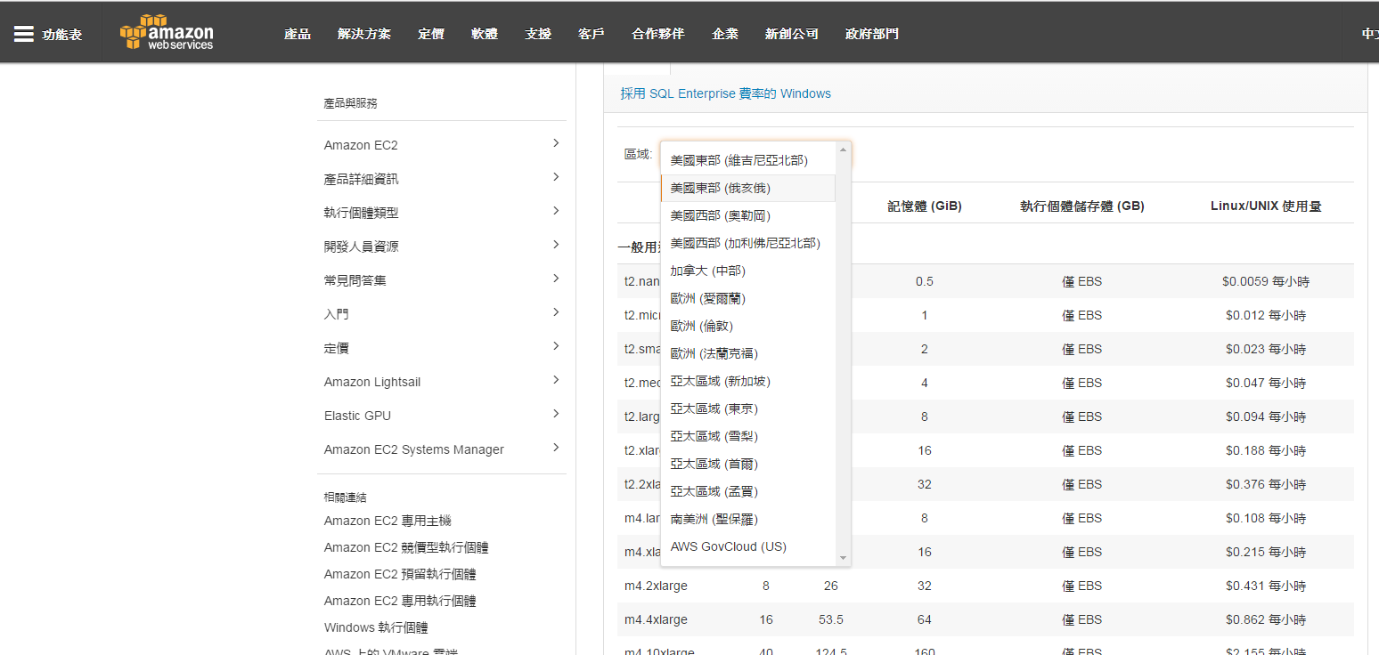Expand the 入門 sidebar chevron
Screen dimensions: 1379x655
click(x=556, y=312)
